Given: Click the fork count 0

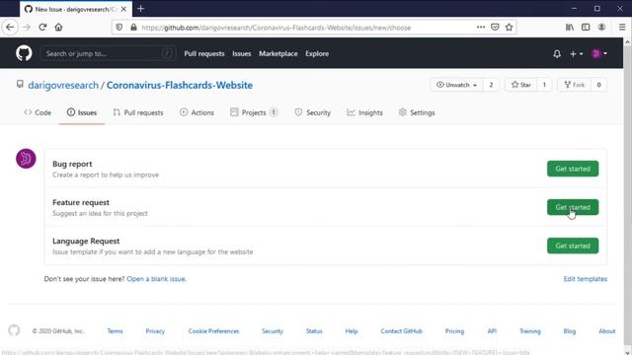Looking at the screenshot, I should pyautogui.click(x=599, y=85).
